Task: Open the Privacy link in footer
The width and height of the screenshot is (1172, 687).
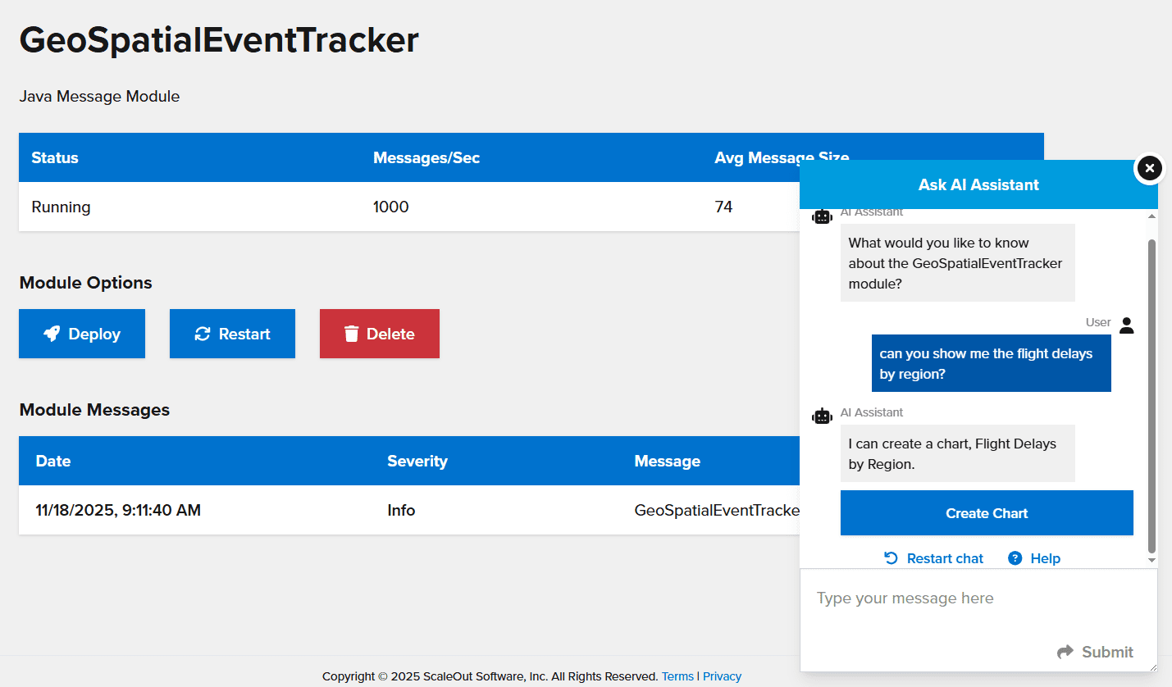Action: coord(722,676)
